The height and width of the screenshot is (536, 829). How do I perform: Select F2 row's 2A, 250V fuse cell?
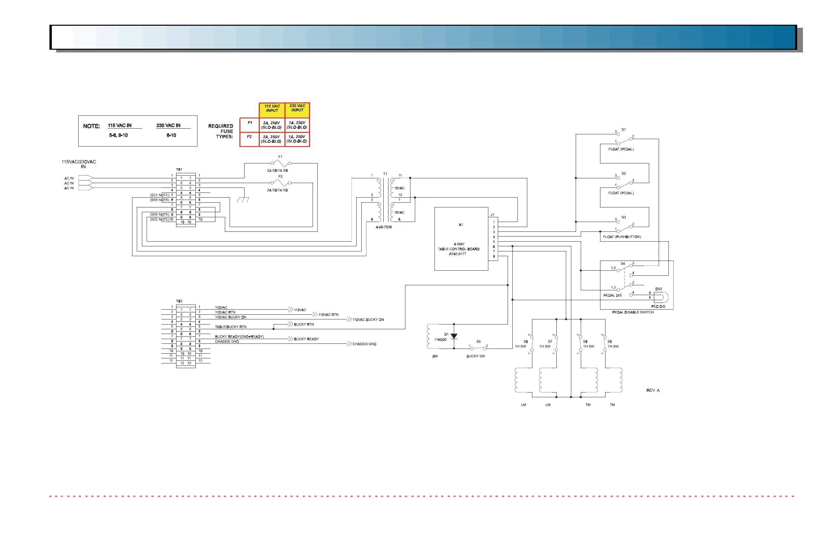pyautogui.click(x=271, y=139)
